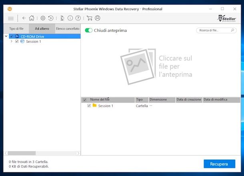Screen dimensions: 244x176
Task: Click the resume recovery icon
Action: (x=51, y=18)
